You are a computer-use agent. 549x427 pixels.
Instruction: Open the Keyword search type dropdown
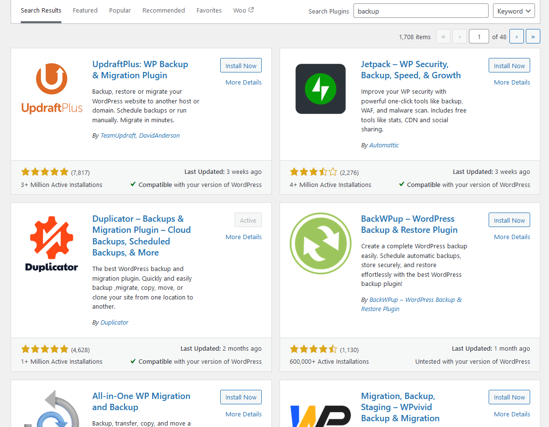tap(513, 11)
